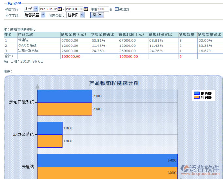Click the orange bar for OA办公系统
Viewport: 223px width, 179px height.
(x=50, y=141)
